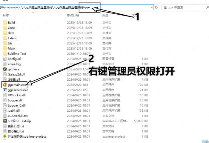Select the file name lua51.dll
This screenshot has height=143, width=209.
14,111
